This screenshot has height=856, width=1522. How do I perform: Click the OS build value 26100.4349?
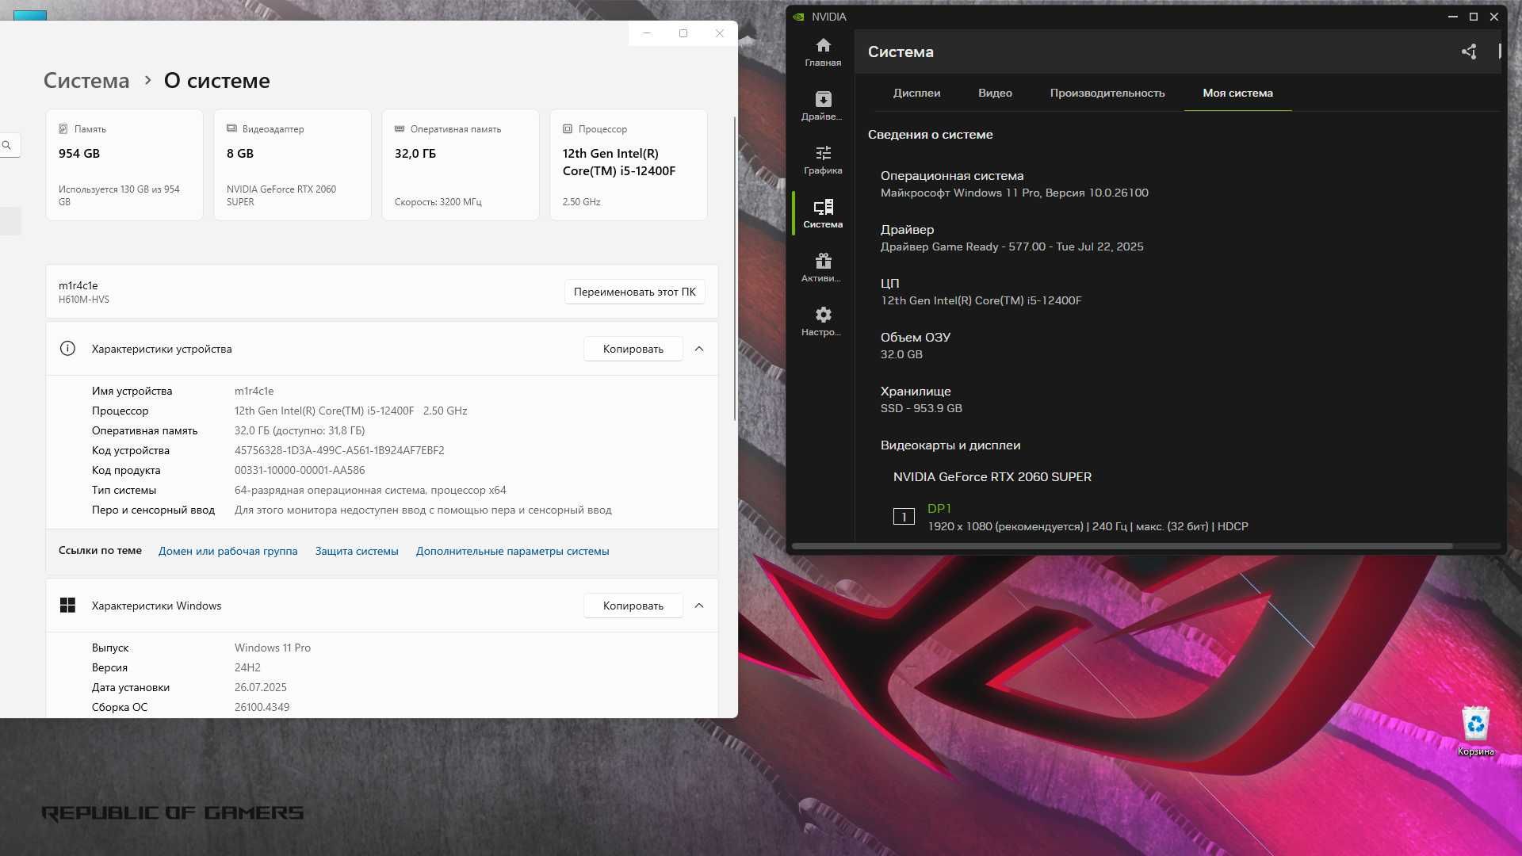point(262,707)
